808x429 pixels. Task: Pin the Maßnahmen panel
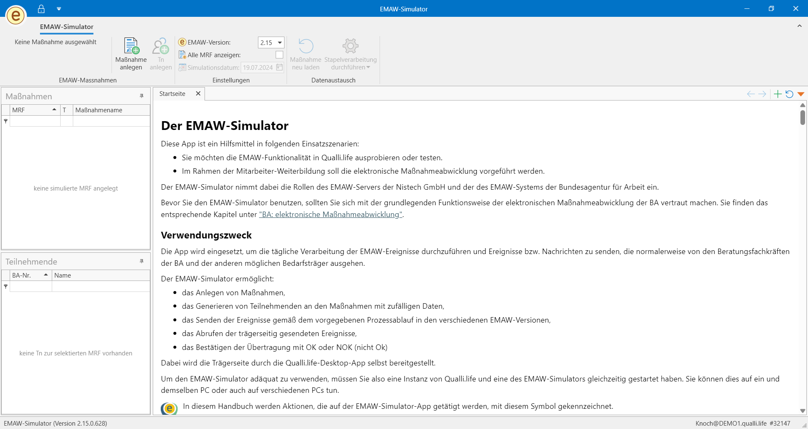142,96
